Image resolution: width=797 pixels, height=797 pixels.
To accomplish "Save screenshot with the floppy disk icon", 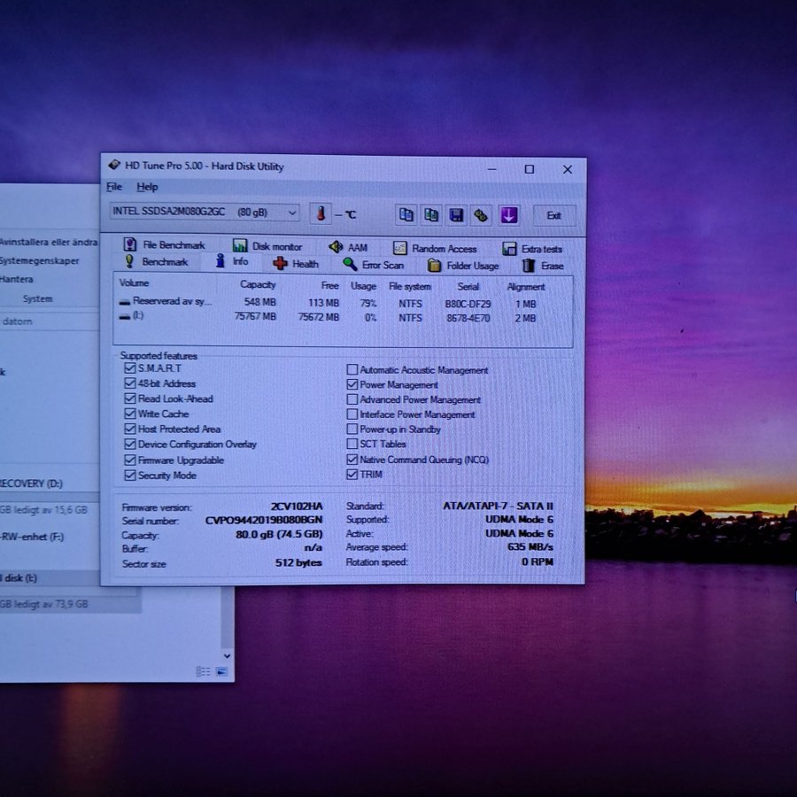I will (x=456, y=215).
